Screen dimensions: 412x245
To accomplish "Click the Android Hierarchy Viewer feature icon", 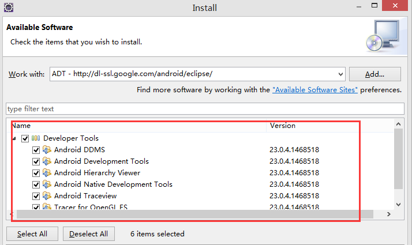I will [x=47, y=173].
